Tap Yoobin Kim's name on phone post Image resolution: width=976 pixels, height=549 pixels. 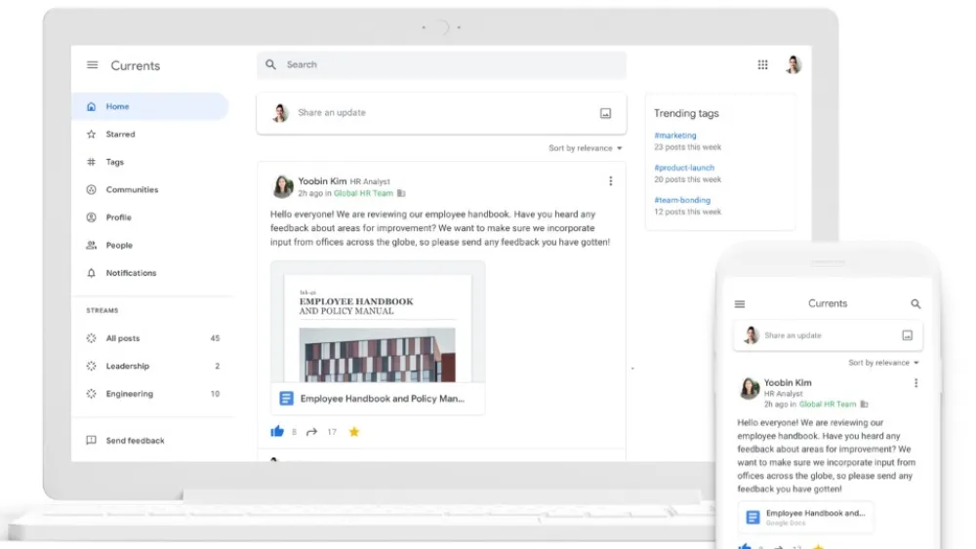click(x=788, y=383)
